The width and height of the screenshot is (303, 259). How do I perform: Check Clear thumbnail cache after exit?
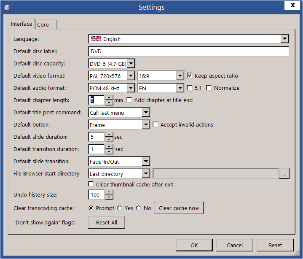[91, 184]
